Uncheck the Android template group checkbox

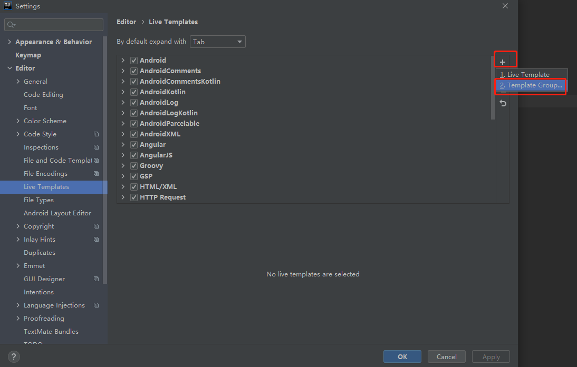(134, 61)
